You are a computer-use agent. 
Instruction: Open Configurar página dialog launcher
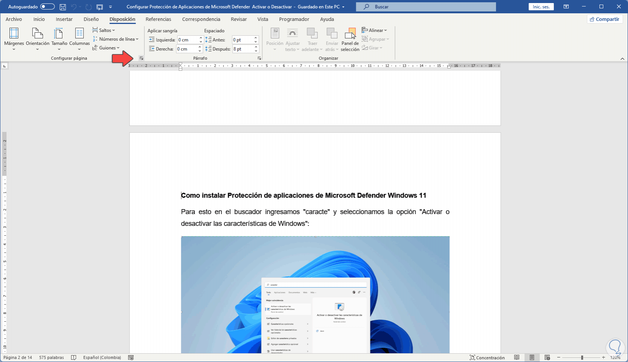141,58
